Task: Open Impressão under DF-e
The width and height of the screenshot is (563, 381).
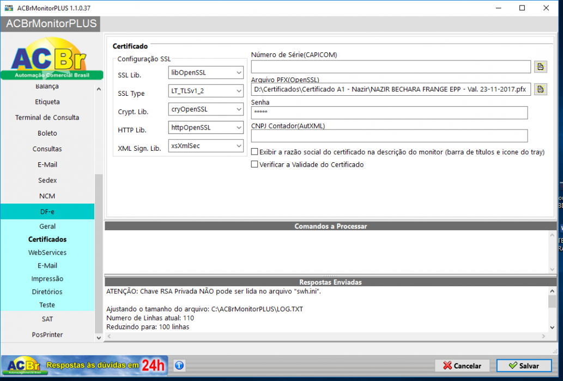Action: tap(47, 279)
